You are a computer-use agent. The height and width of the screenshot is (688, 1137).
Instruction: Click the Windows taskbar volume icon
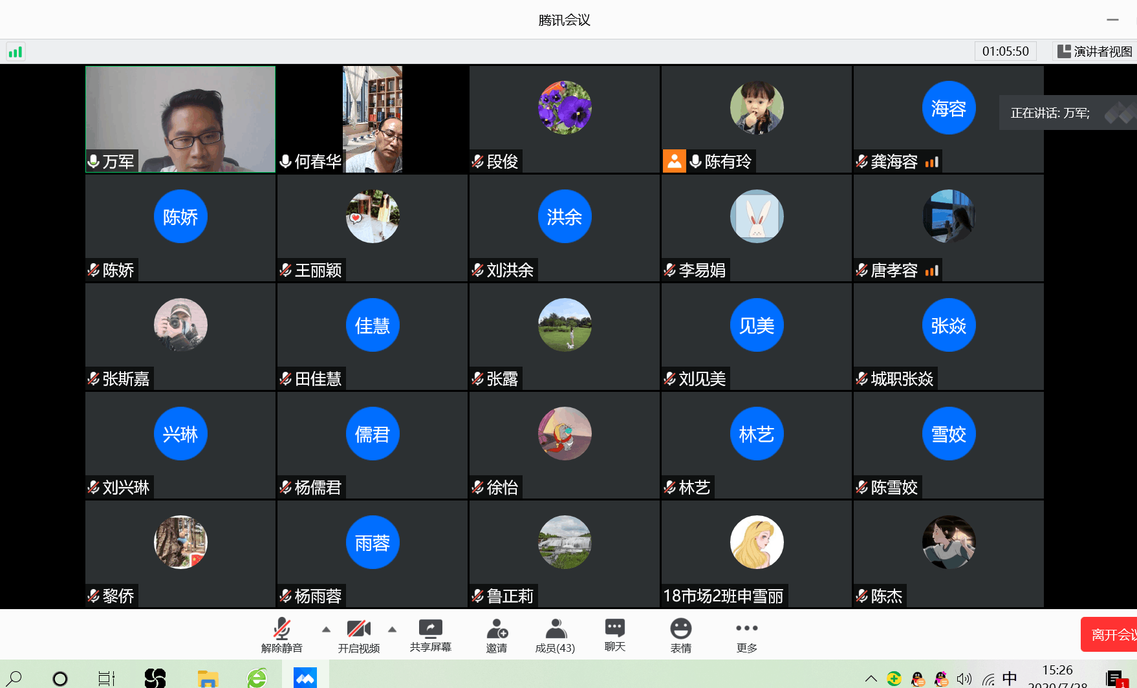pos(964,678)
